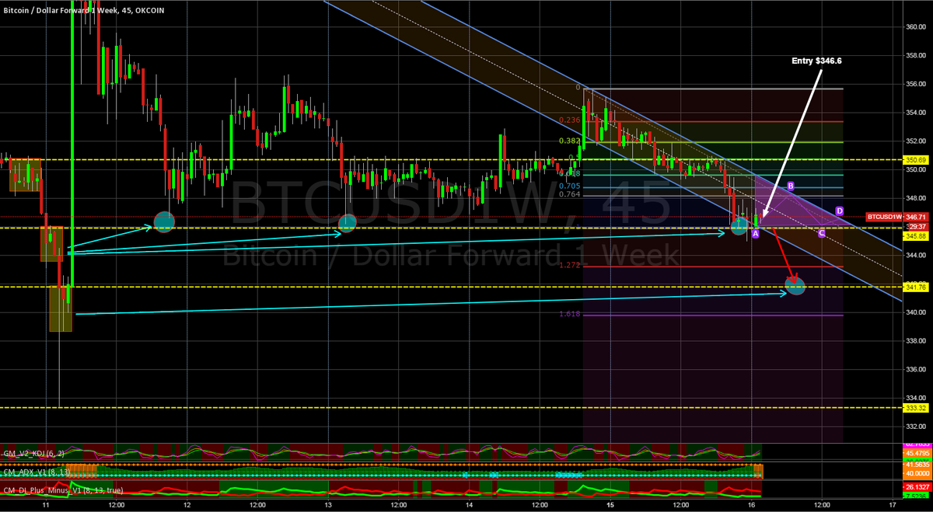Viewport: 933px width, 512px height.
Task: Click date 12 on the time axis
Action: (187, 505)
